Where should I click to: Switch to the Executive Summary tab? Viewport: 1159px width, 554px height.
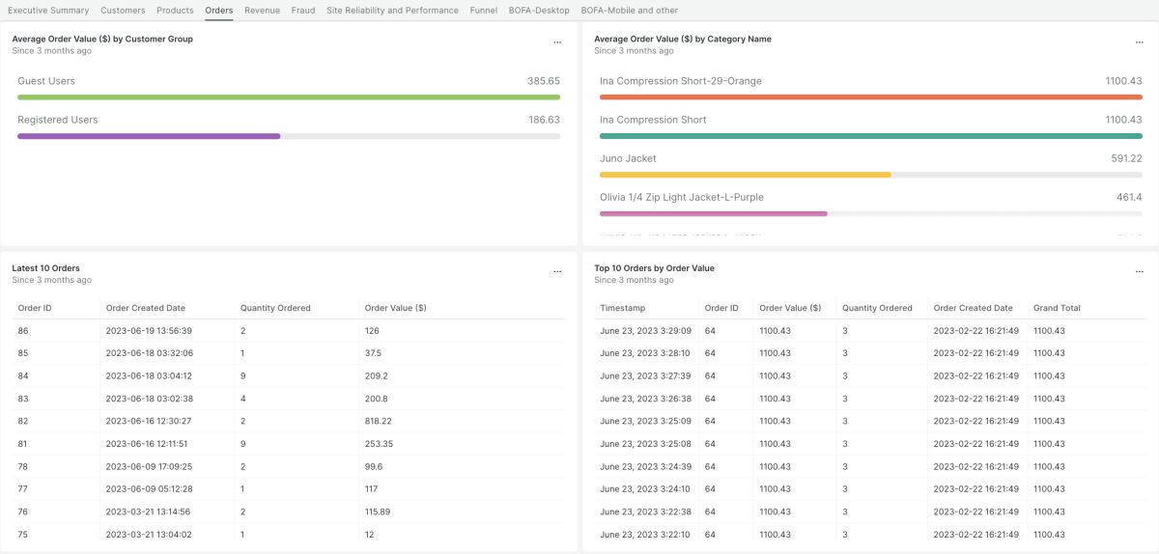click(48, 11)
